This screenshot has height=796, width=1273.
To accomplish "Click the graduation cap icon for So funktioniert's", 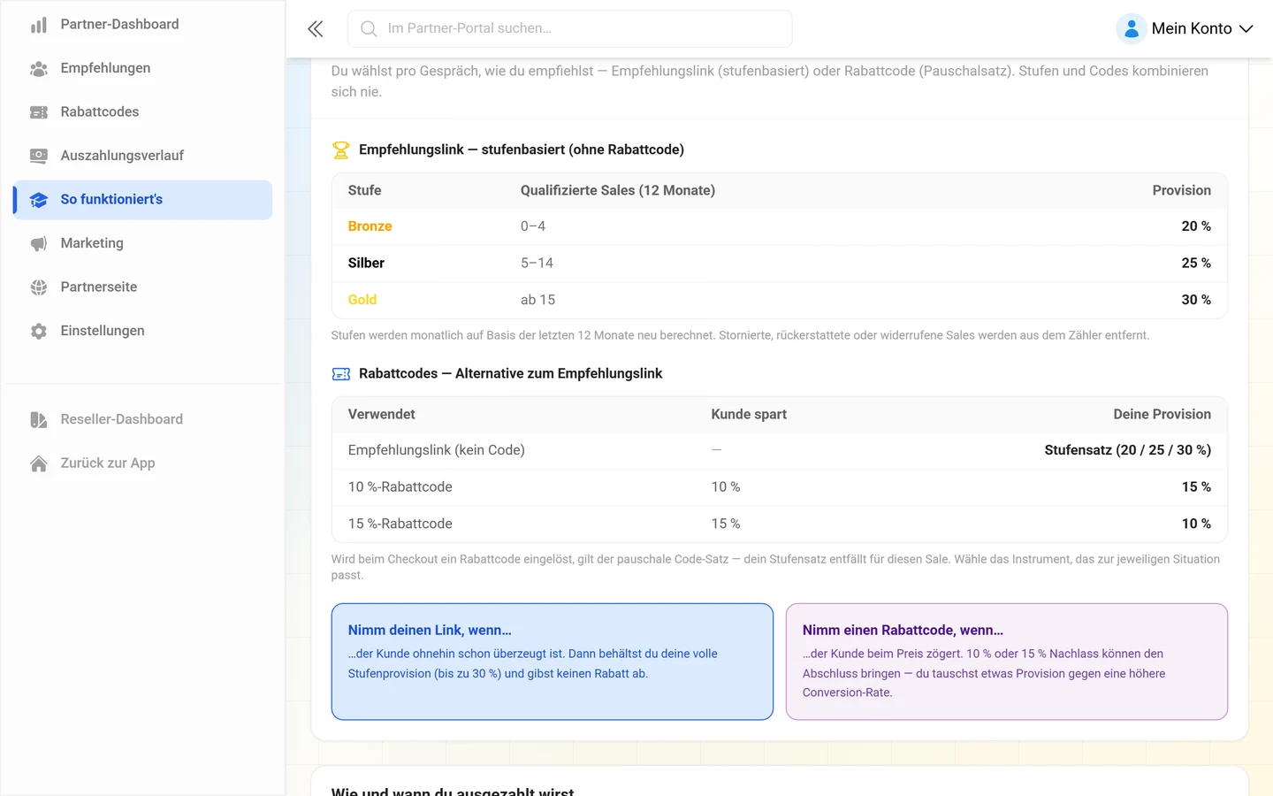I will [x=39, y=200].
